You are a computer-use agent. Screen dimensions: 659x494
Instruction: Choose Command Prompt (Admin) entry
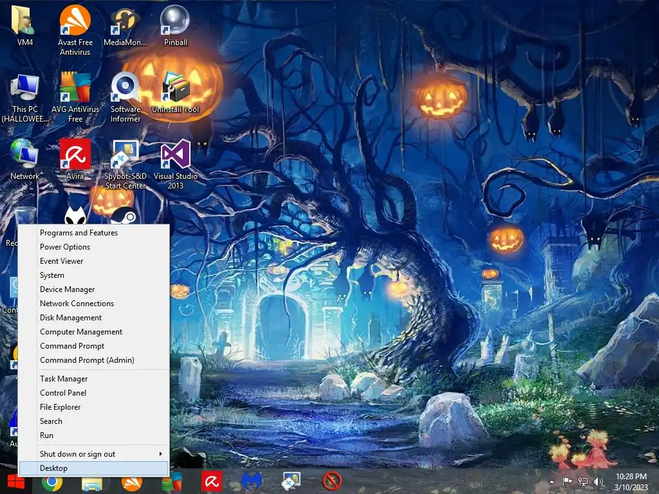pyautogui.click(x=94, y=360)
